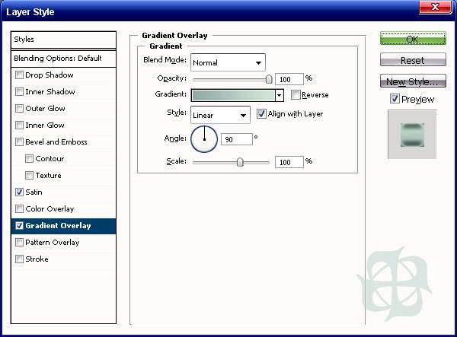Disable the Preview checkbox
Image resolution: width=457 pixels, height=337 pixels.
click(x=395, y=99)
